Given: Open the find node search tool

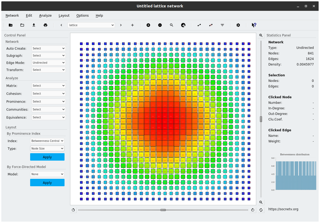Looking at the screenshot, I should [x=172, y=25].
